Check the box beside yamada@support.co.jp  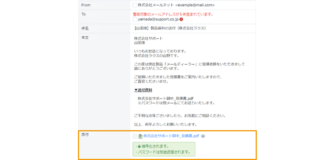point(135,19)
